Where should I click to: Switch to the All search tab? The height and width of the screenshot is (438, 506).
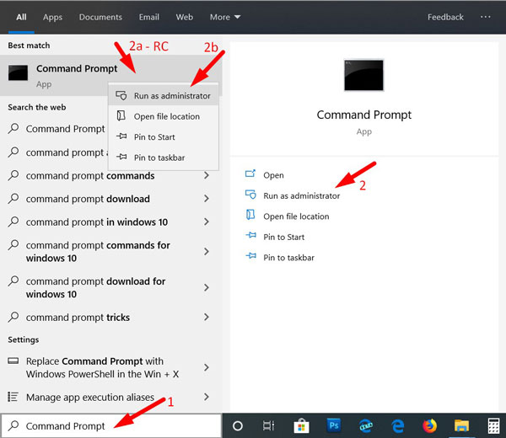(21, 17)
